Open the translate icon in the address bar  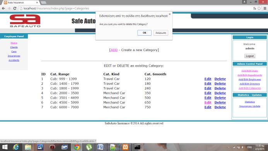254,9
